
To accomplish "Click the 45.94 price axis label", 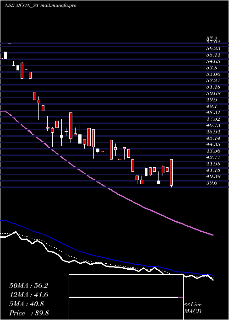I will [213, 132].
